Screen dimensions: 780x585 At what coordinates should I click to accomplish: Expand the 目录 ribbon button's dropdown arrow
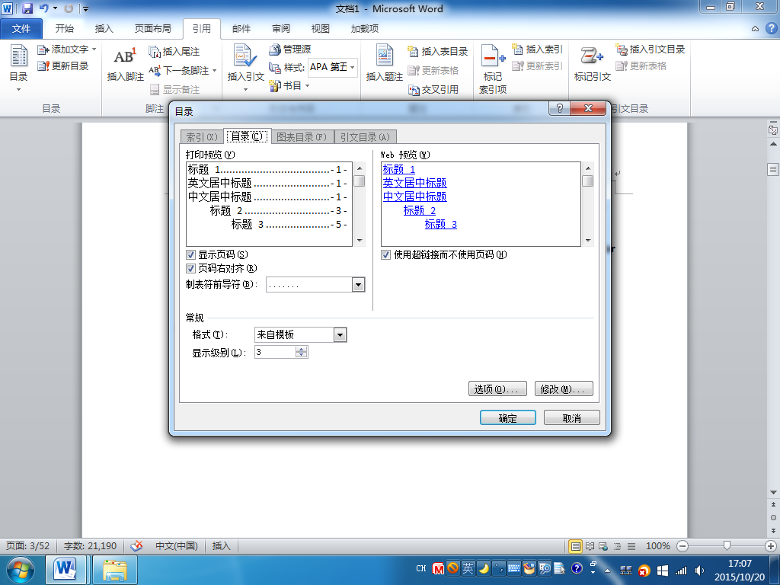pos(19,90)
